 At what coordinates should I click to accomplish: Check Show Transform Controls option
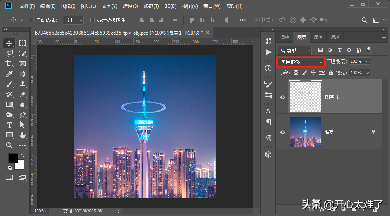[93, 20]
